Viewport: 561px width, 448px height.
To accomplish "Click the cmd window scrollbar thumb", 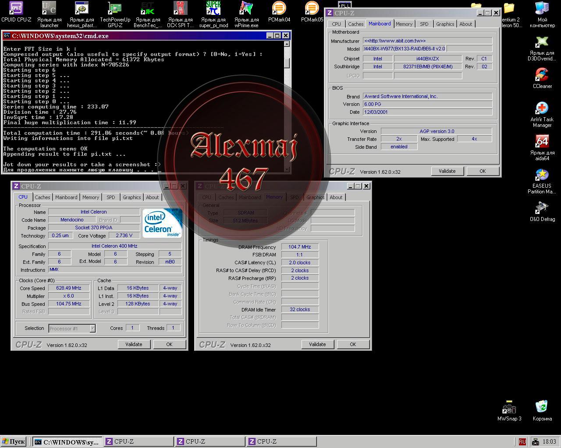I will [x=287, y=63].
